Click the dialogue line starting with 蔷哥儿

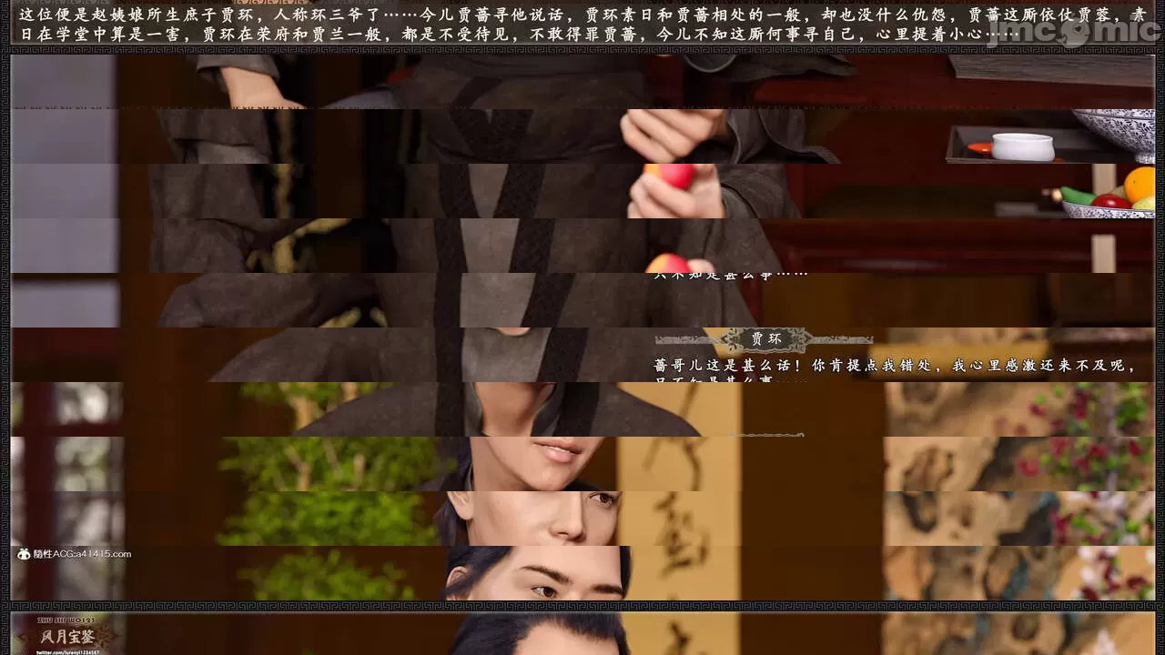(892, 365)
